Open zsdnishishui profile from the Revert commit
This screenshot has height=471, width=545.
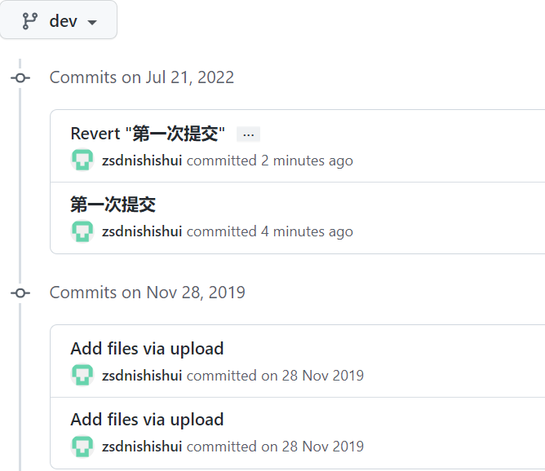click(x=142, y=161)
